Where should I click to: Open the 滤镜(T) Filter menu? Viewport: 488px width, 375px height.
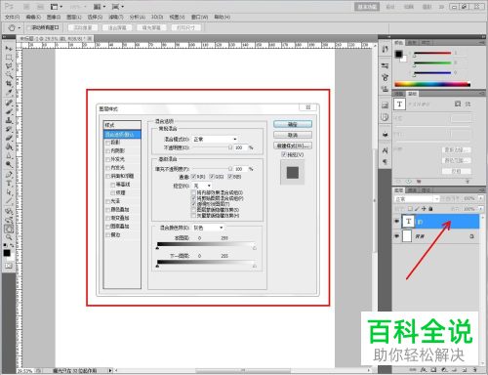click(116, 17)
